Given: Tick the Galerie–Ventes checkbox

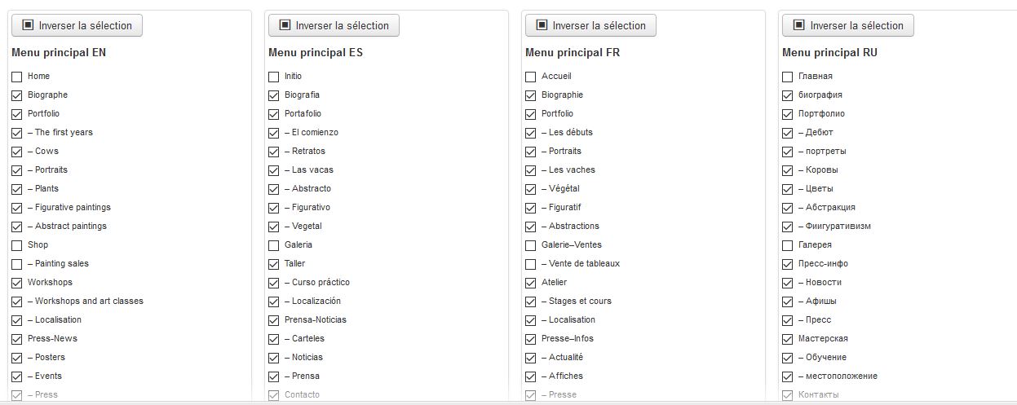Looking at the screenshot, I should click(x=531, y=245).
